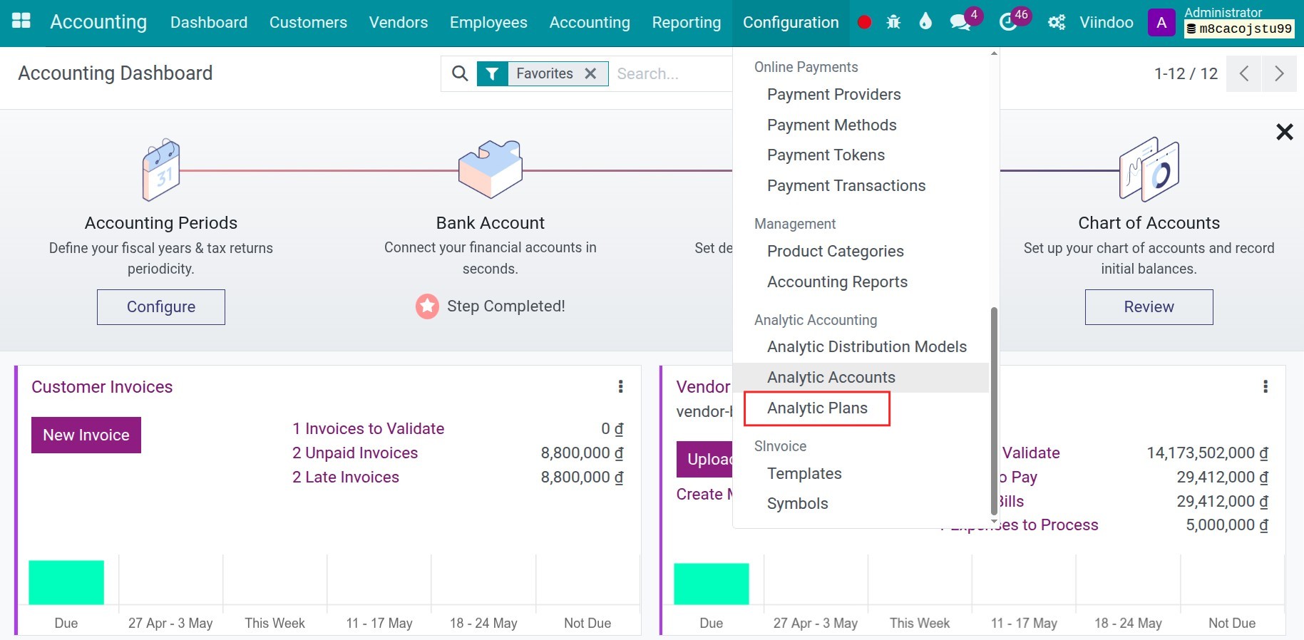
Task: Open Customer Invoices card title
Action: click(x=102, y=386)
